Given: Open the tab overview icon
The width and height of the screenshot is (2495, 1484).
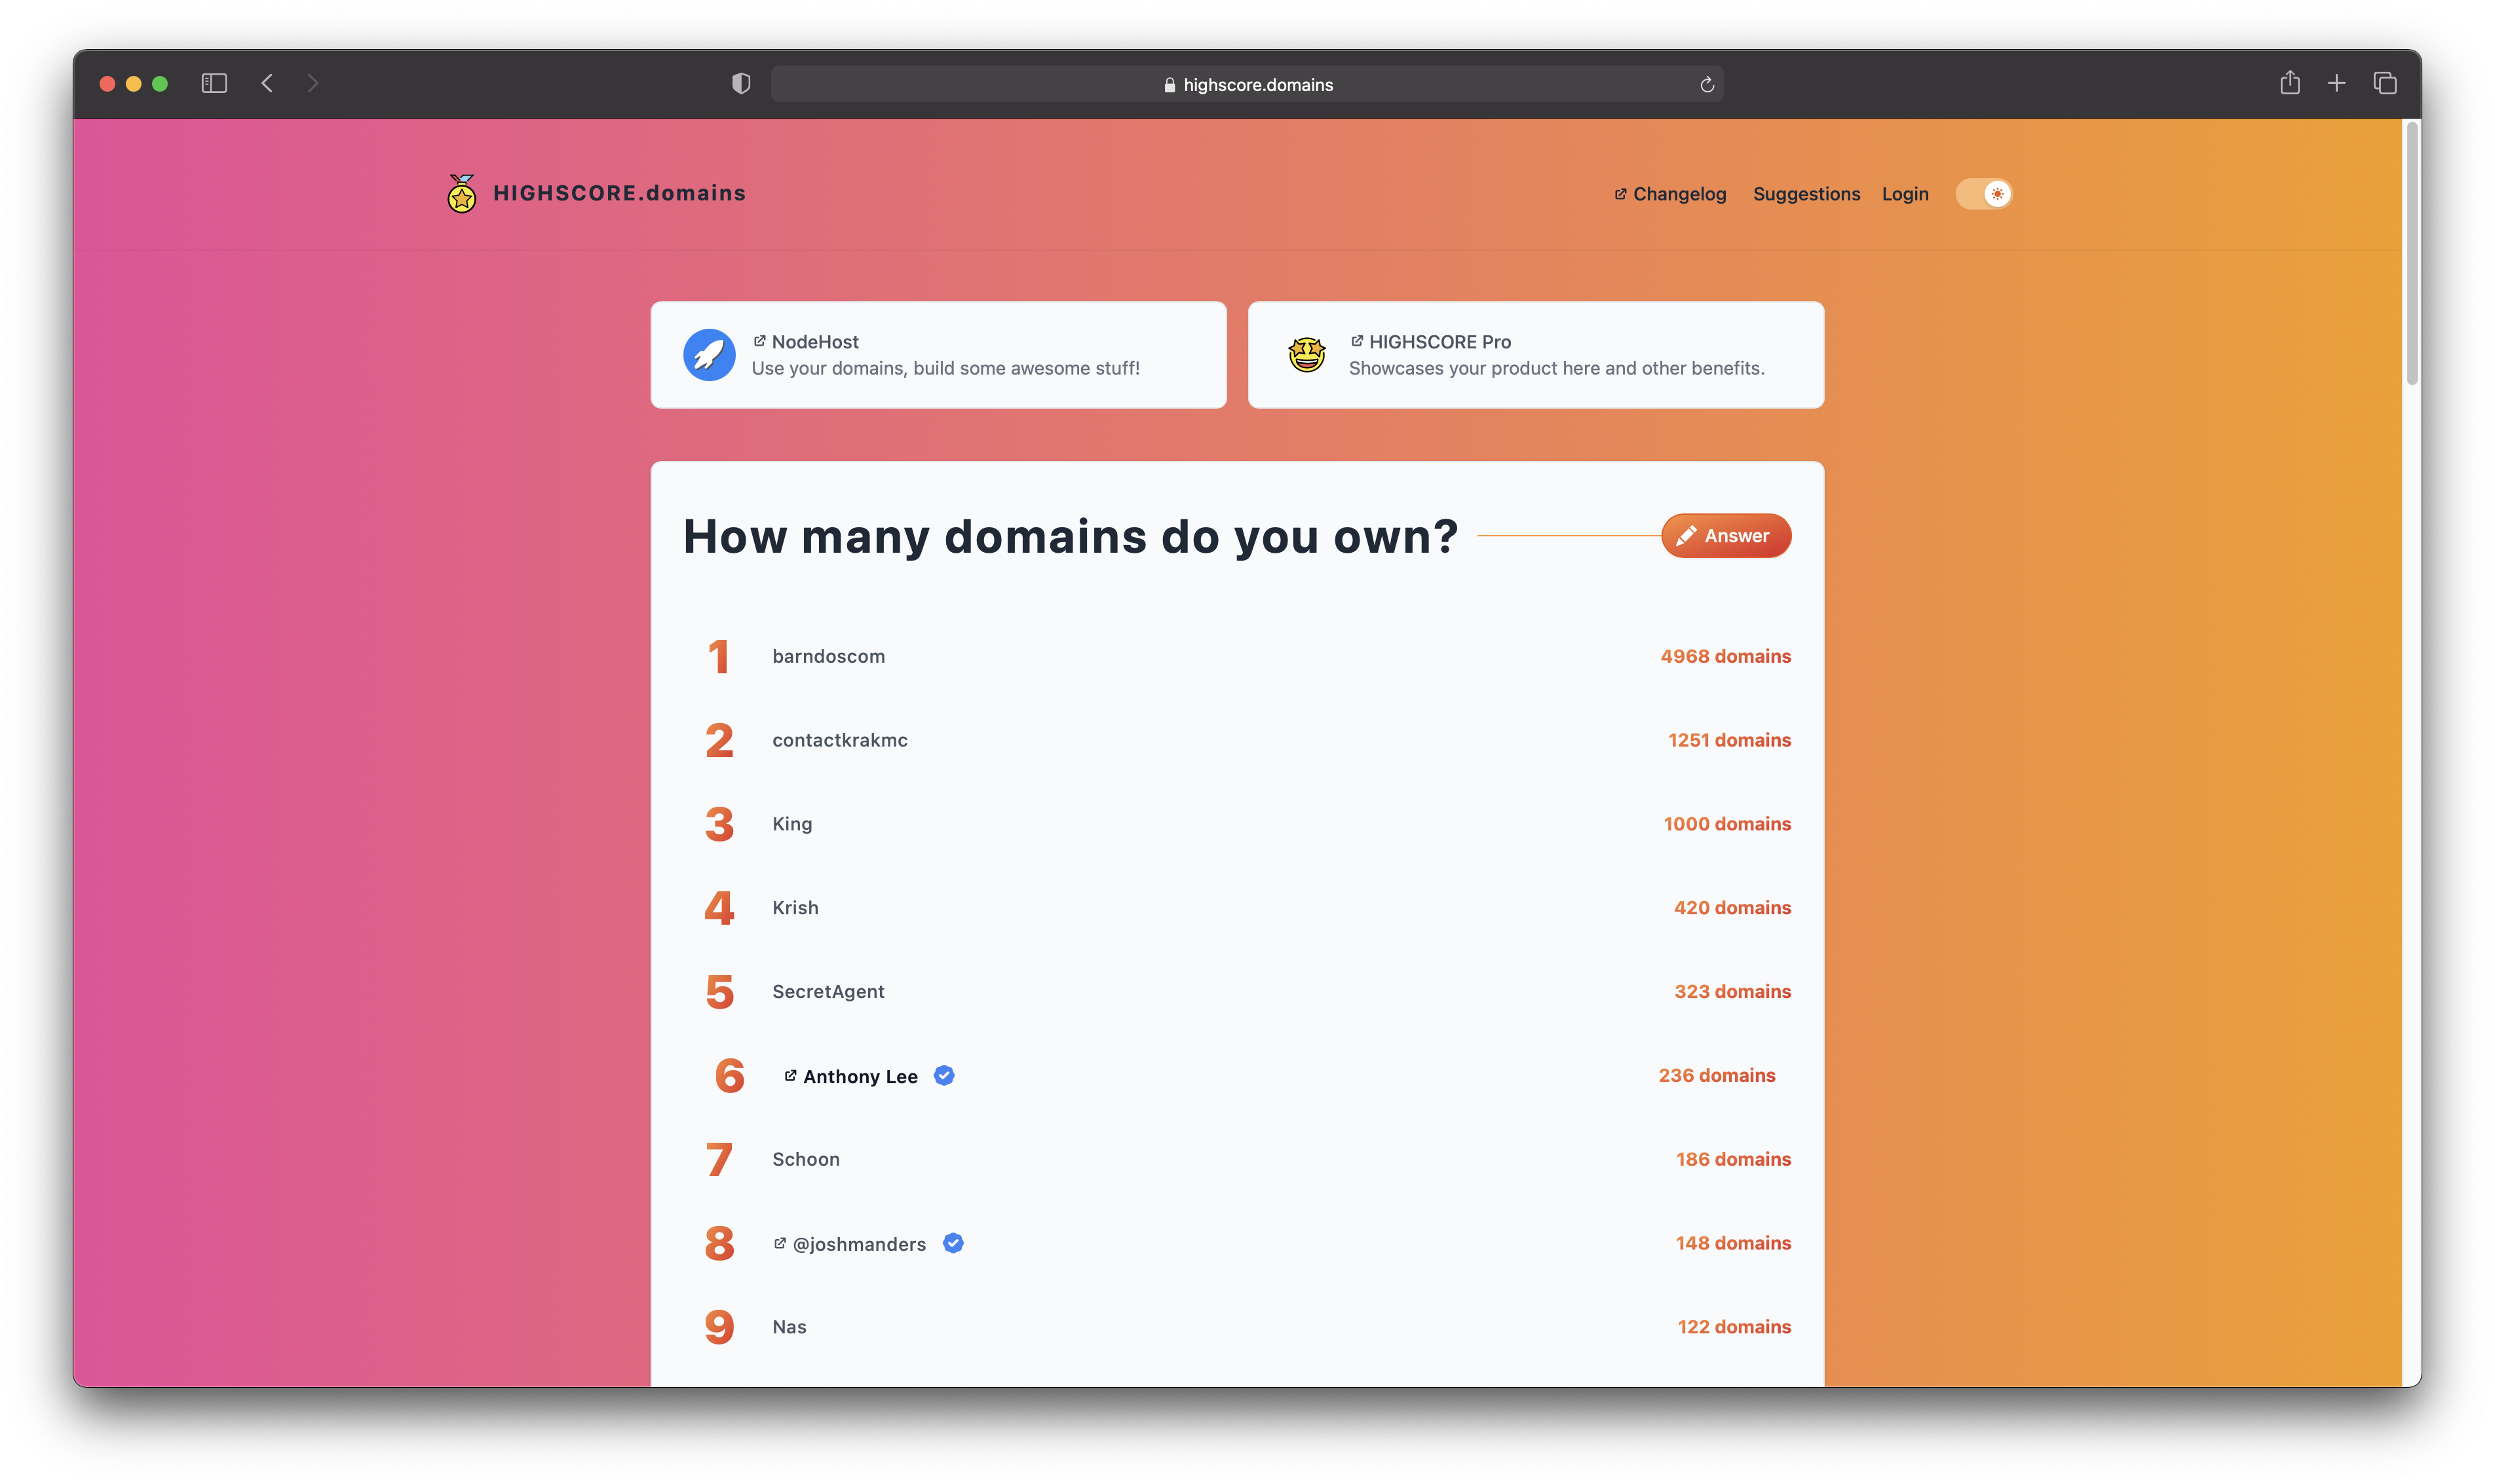Looking at the screenshot, I should (2384, 84).
